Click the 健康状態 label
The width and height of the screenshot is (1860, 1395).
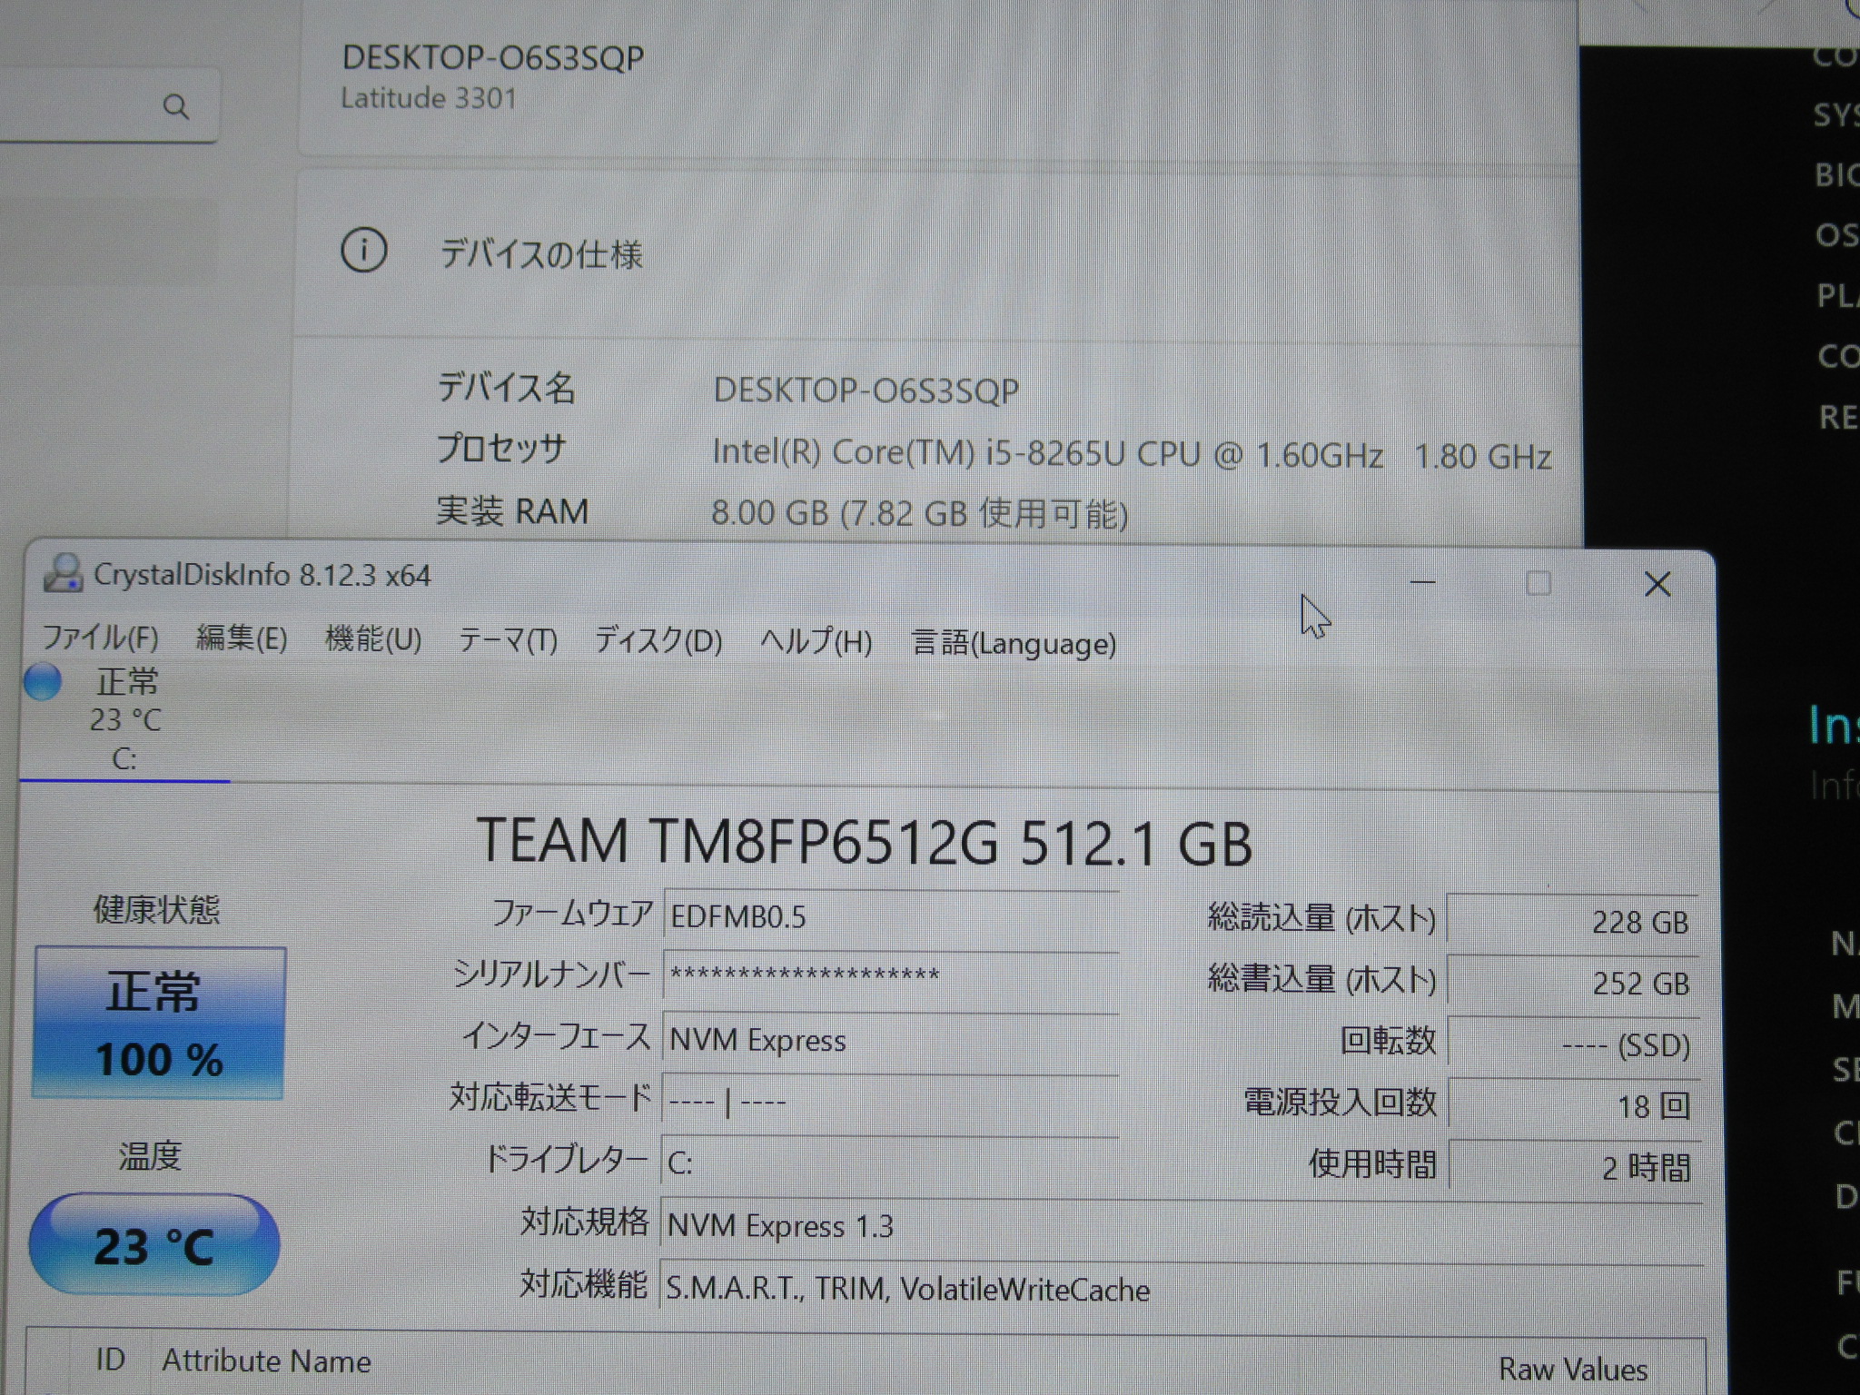[x=156, y=909]
